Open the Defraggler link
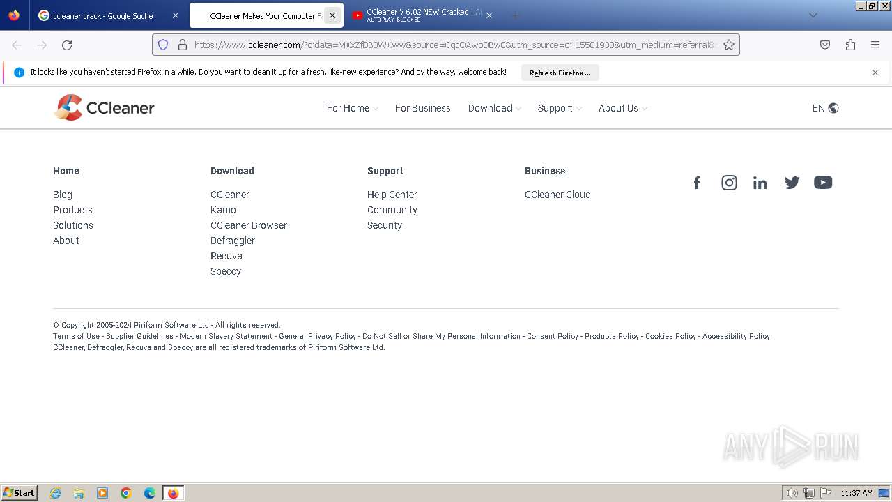 [x=233, y=241]
